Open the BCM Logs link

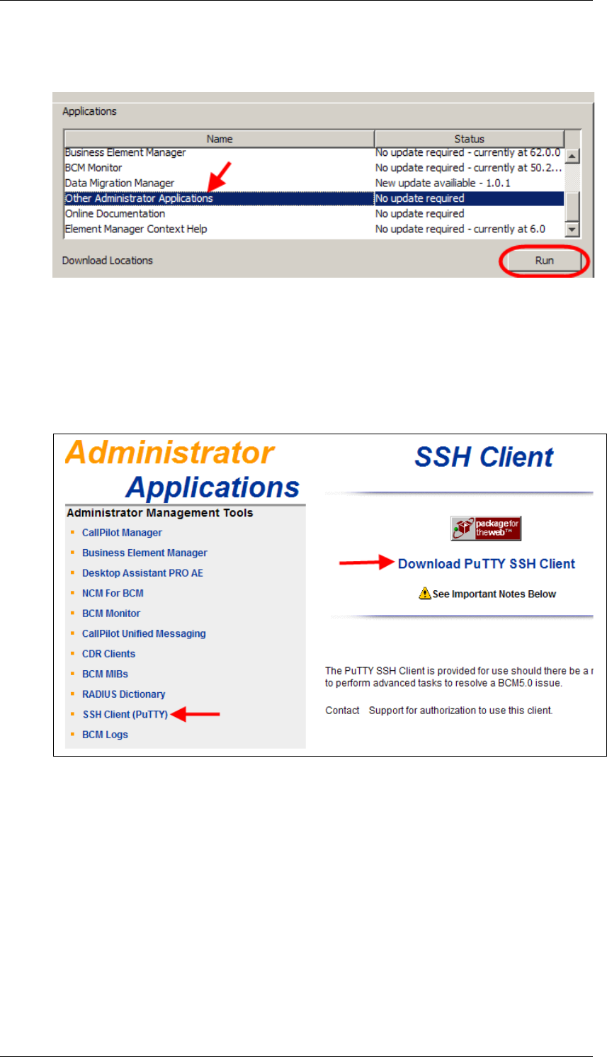[x=105, y=735]
